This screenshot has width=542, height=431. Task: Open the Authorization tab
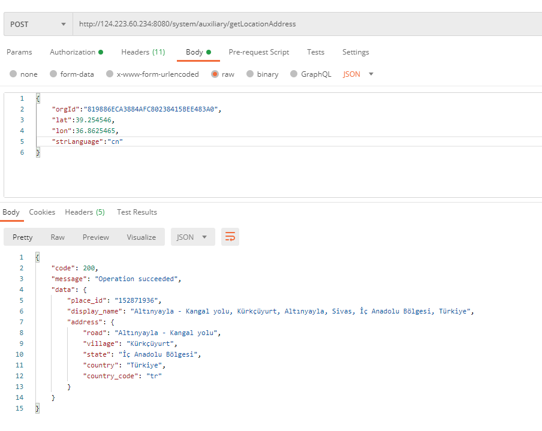coord(73,52)
